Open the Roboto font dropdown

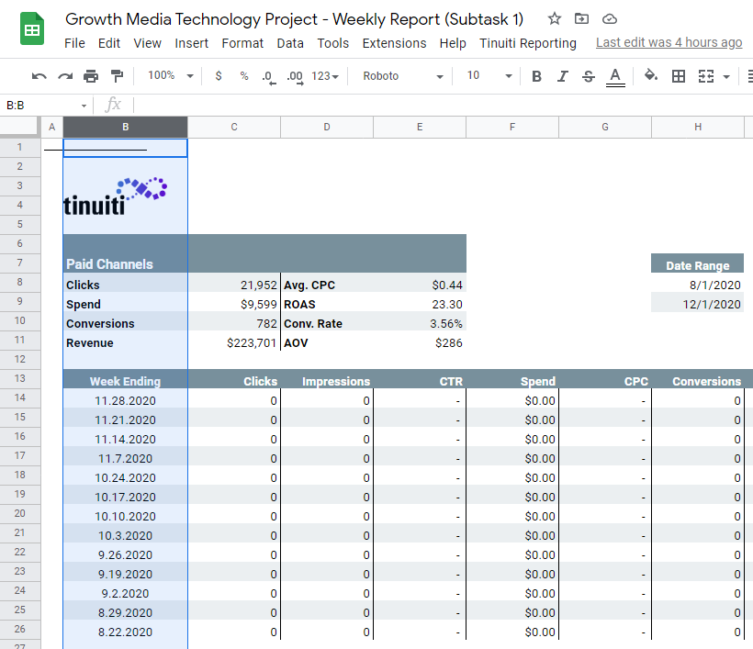point(402,76)
